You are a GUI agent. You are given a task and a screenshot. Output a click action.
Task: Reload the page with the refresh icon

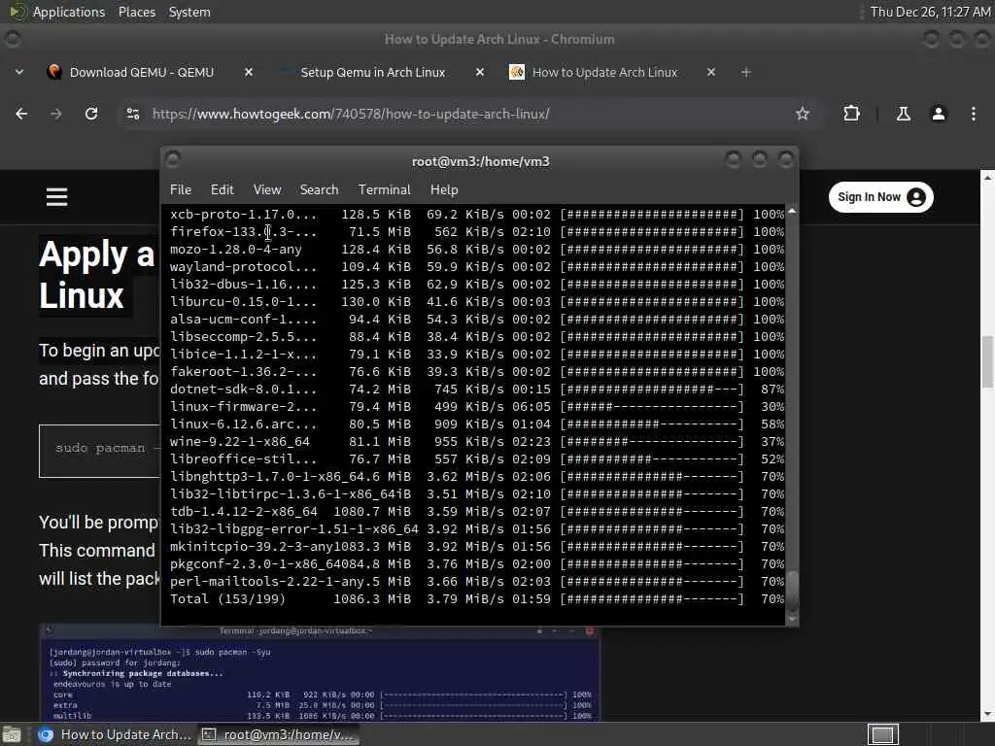click(x=91, y=114)
